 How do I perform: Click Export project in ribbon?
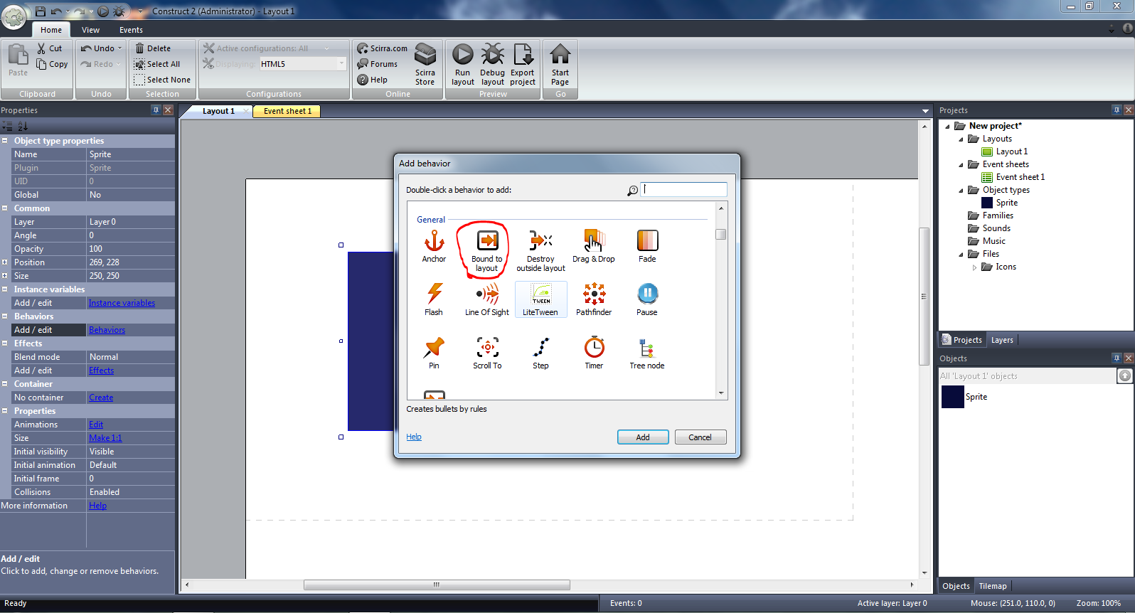click(523, 65)
